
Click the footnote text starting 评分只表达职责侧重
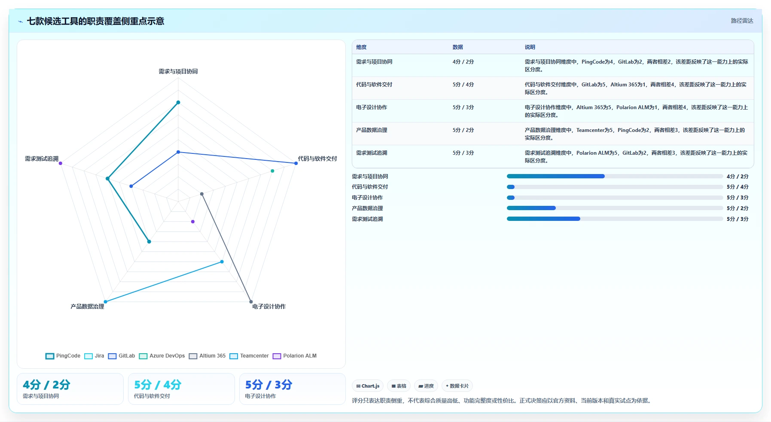coord(502,401)
